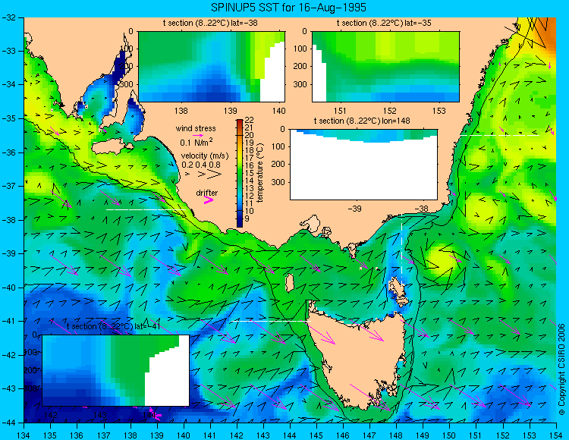Click the 'drifter' legend label

point(207,193)
